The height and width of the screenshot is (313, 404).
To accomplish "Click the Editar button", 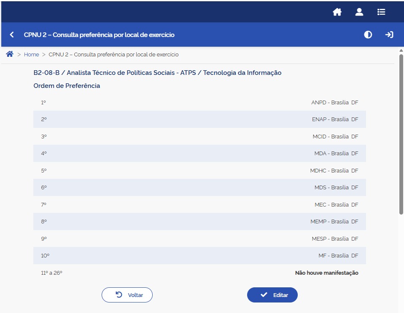I will (272, 295).
